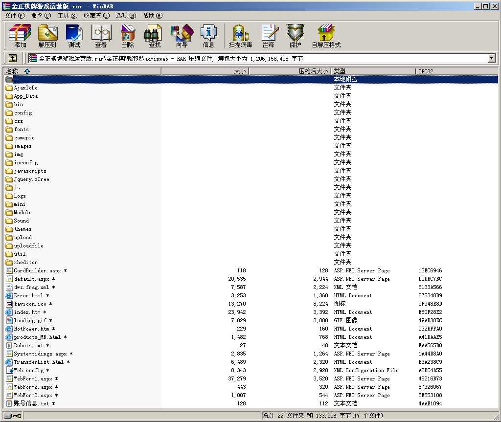501x422 pixels.
Task: Select the uploadfile folder row
Action: point(251,245)
